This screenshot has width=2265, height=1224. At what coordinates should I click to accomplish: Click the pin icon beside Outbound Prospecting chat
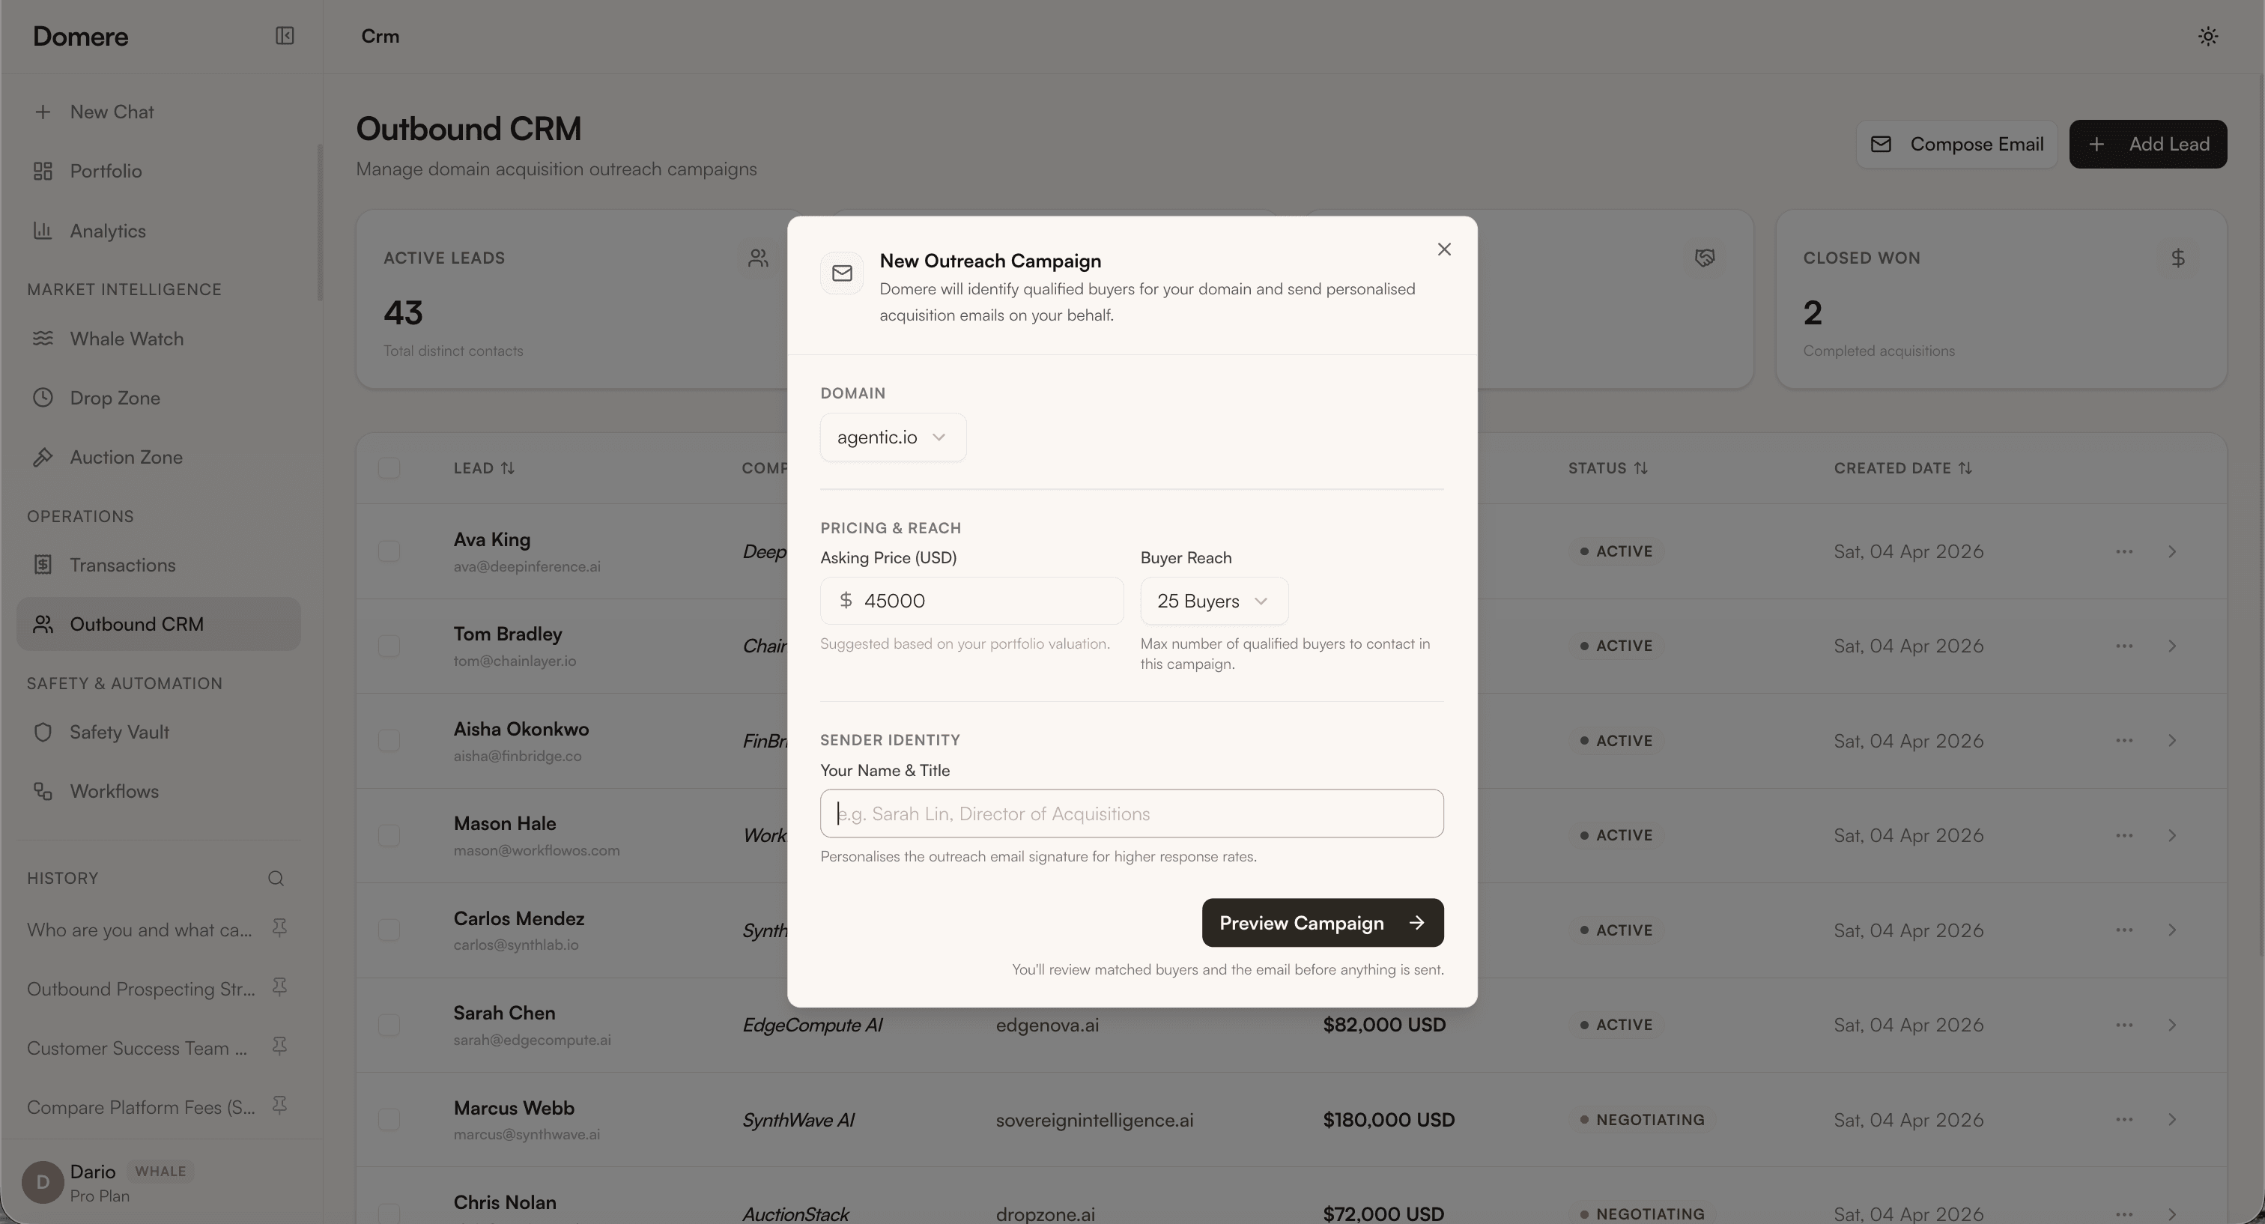point(279,987)
